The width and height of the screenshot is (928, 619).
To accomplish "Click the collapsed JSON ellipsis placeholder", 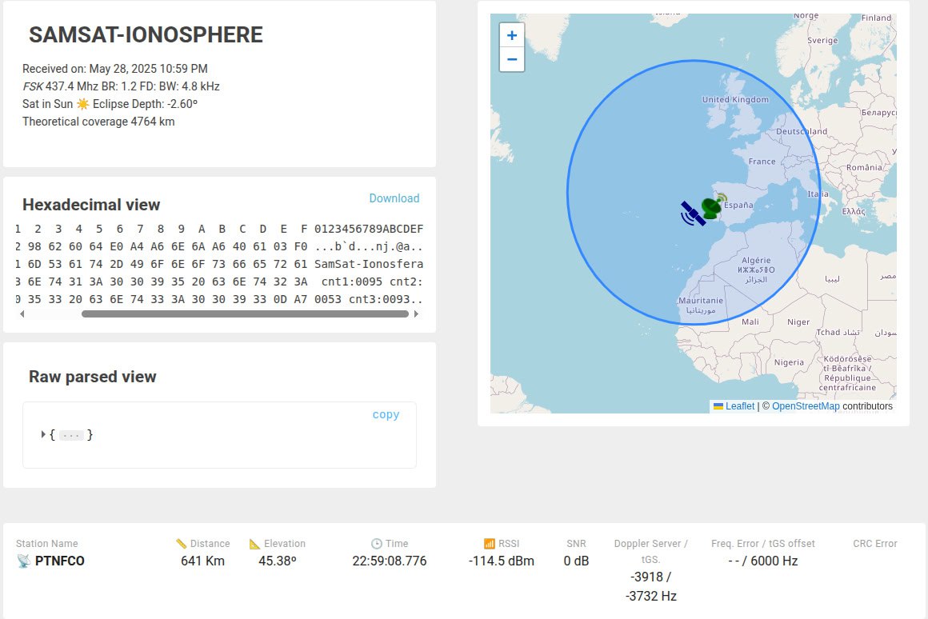I will (x=71, y=435).
